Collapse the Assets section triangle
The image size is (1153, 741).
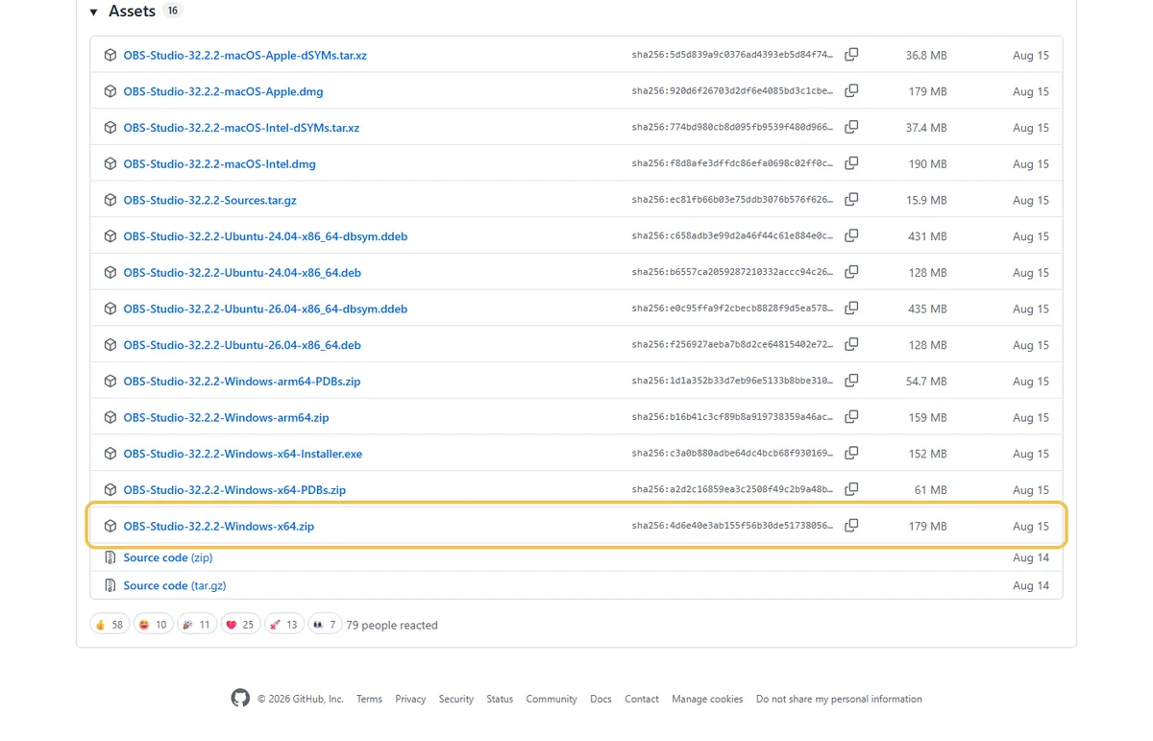coord(93,12)
